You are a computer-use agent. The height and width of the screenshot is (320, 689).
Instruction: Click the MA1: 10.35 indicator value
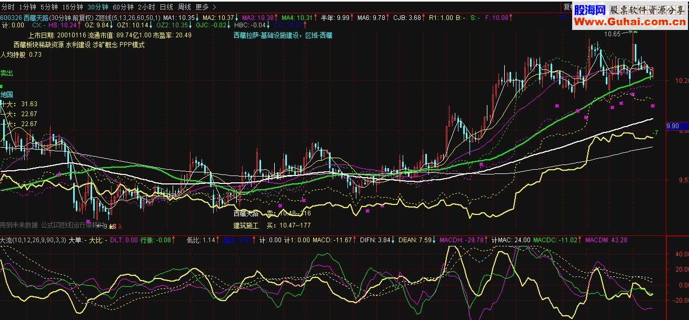[x=179, y=17]
